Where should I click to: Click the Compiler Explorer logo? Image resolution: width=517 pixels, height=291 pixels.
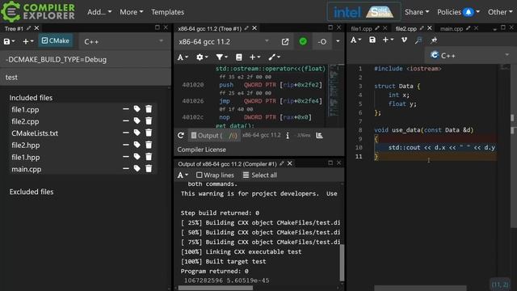point(38,11)
